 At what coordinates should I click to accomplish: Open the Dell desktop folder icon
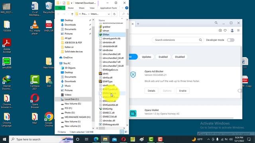tap(49, 81)
